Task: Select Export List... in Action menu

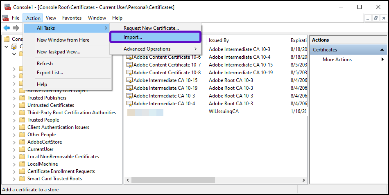Action: (50, 73)
